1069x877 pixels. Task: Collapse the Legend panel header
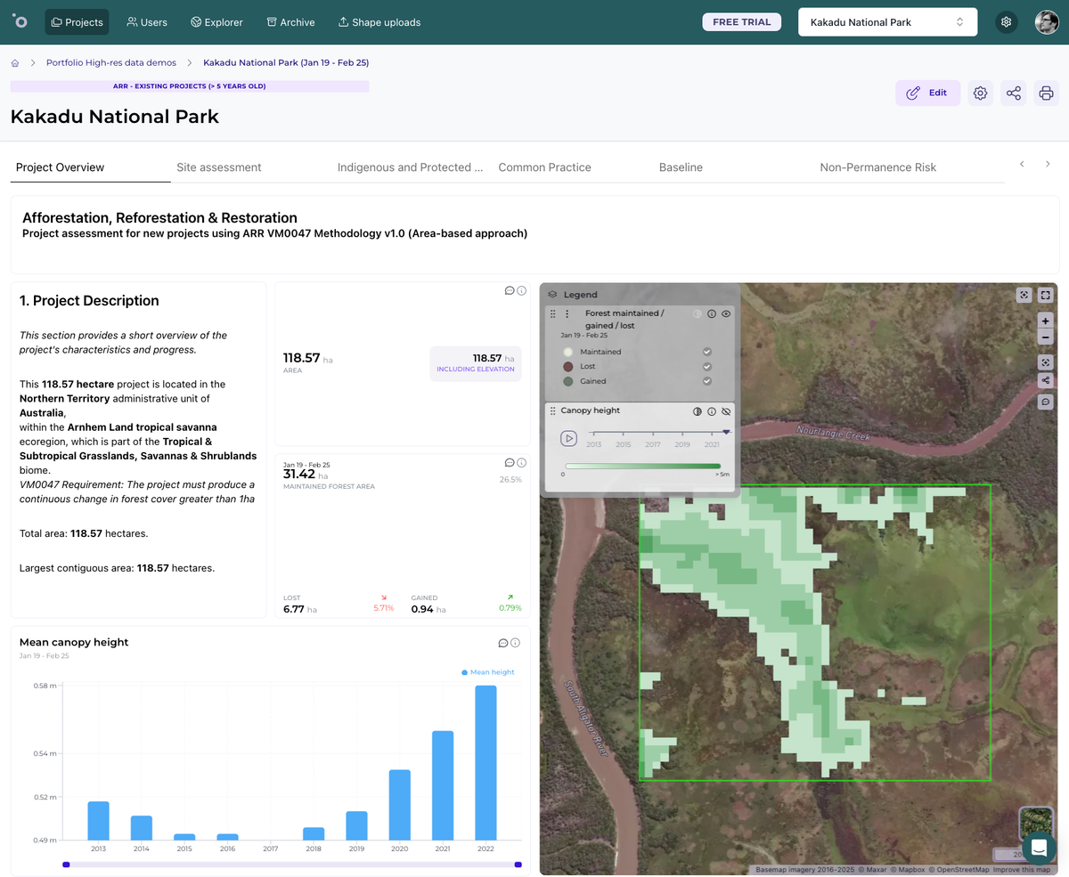pos(641,295)
